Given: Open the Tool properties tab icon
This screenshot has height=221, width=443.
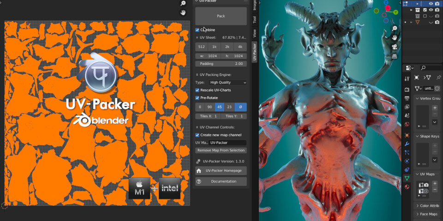Looking at the screenshot, I should [407, 79].
